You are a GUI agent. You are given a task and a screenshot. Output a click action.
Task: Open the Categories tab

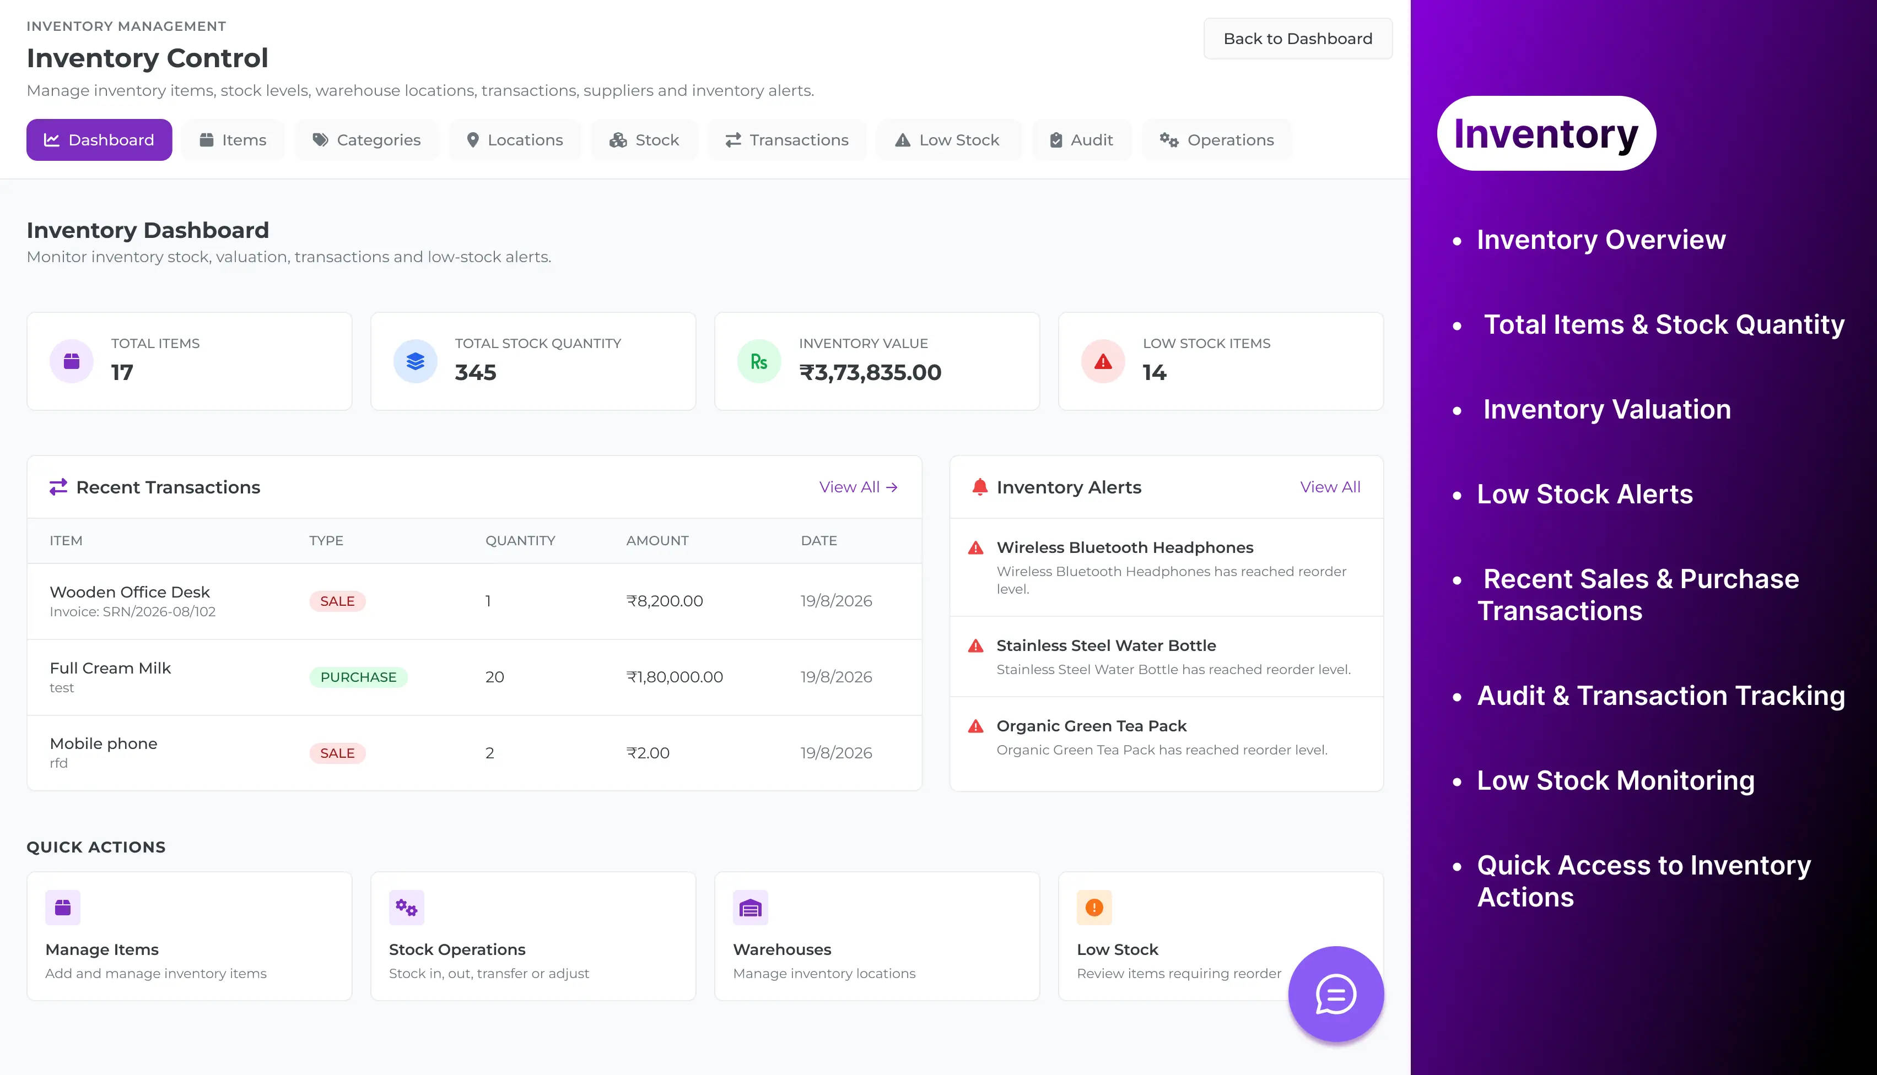[366, 139]
